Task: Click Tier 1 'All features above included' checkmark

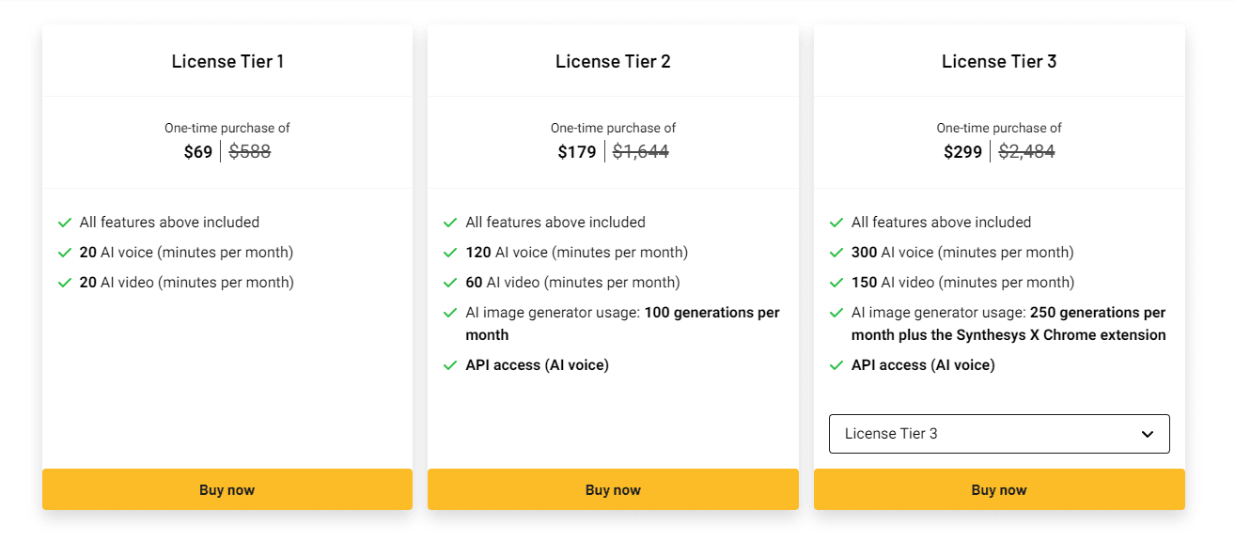Action: [x=65, y=223]
